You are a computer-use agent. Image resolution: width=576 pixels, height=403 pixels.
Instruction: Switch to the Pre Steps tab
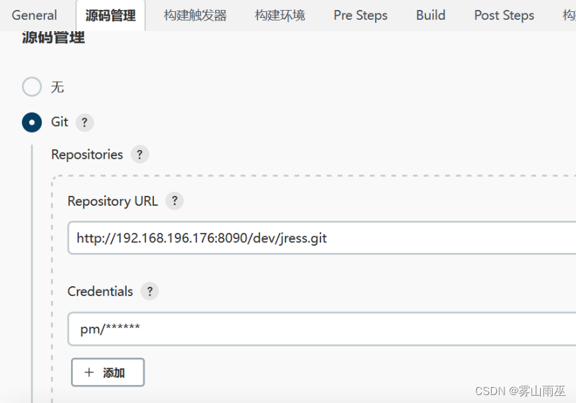360,15
